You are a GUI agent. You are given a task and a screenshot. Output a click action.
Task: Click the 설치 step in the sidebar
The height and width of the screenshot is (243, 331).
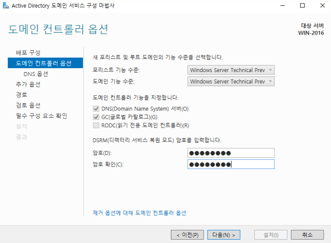[21, 126]
